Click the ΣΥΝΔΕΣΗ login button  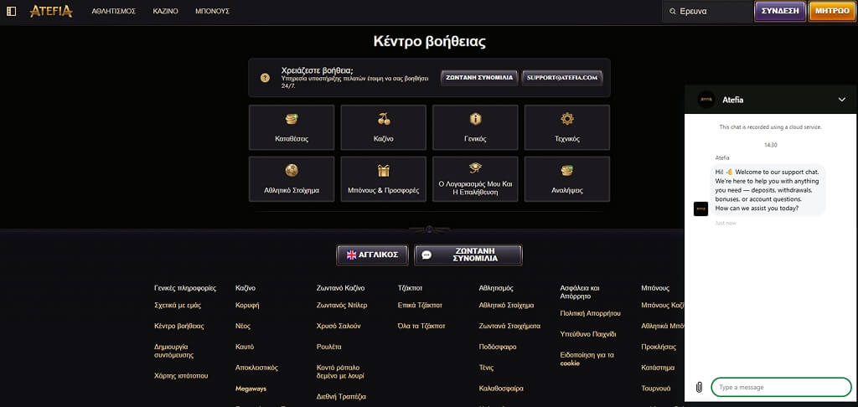pyautogui.click(x=780, y=11)
